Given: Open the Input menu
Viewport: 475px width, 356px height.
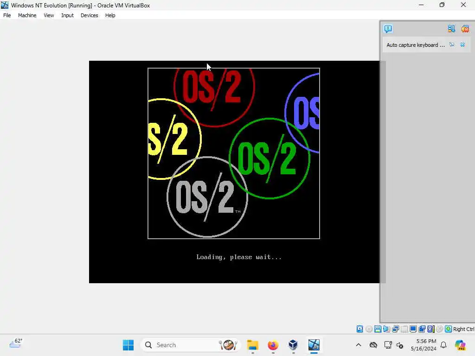Looking at the screenshot, I should (67, 15).
